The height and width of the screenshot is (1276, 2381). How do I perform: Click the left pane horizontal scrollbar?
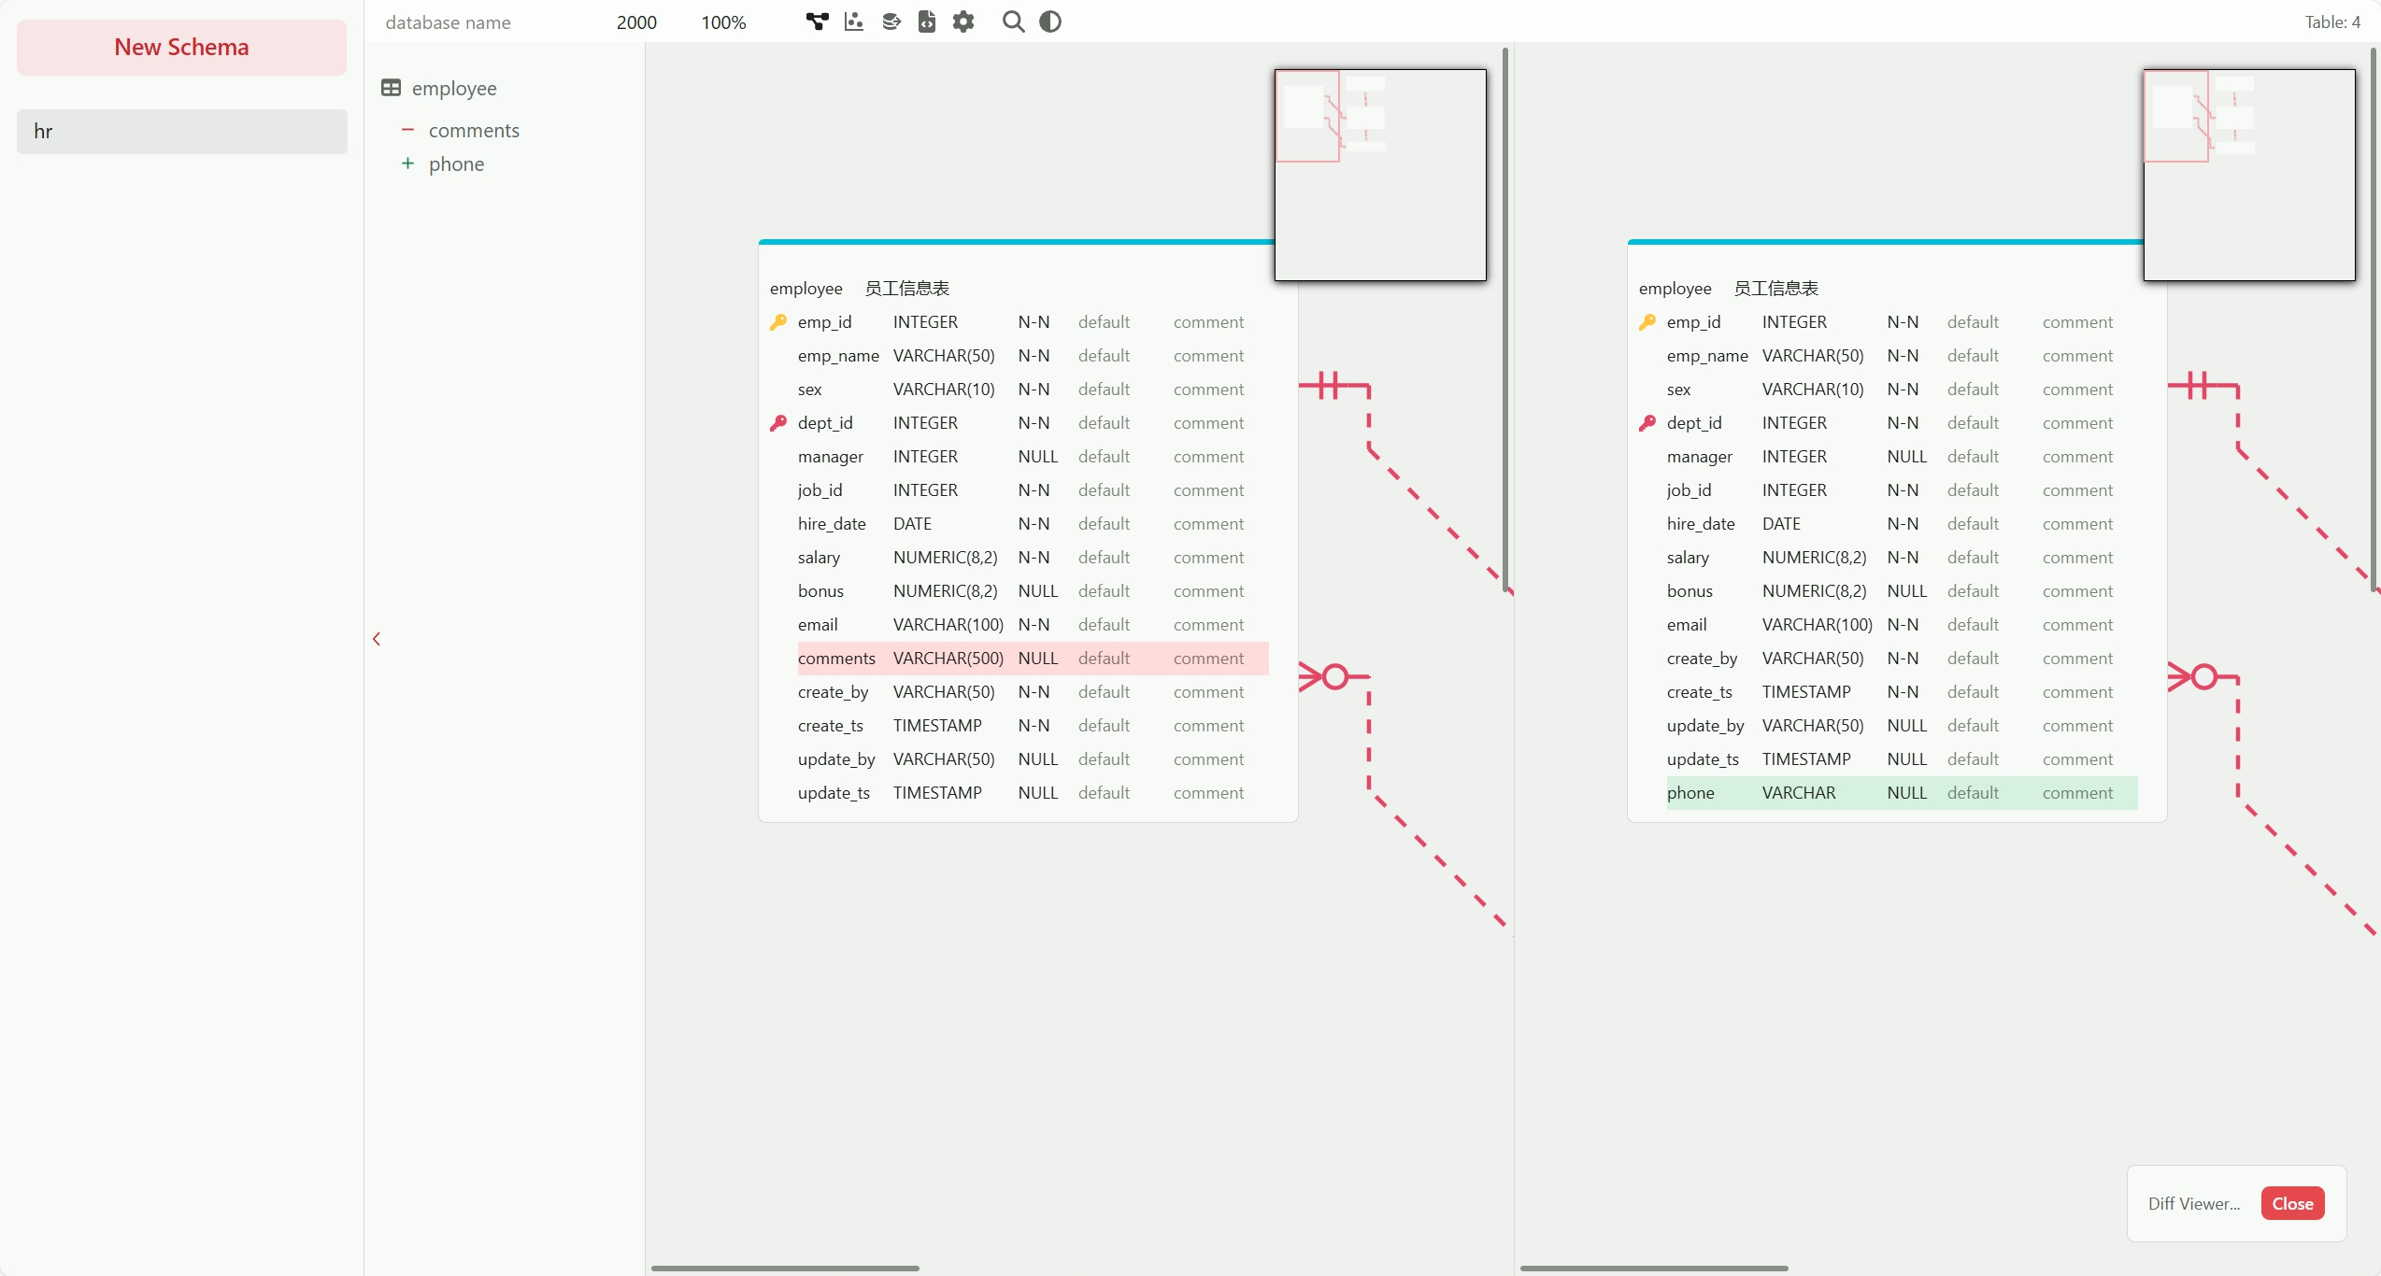click(x=785, y=1269)
